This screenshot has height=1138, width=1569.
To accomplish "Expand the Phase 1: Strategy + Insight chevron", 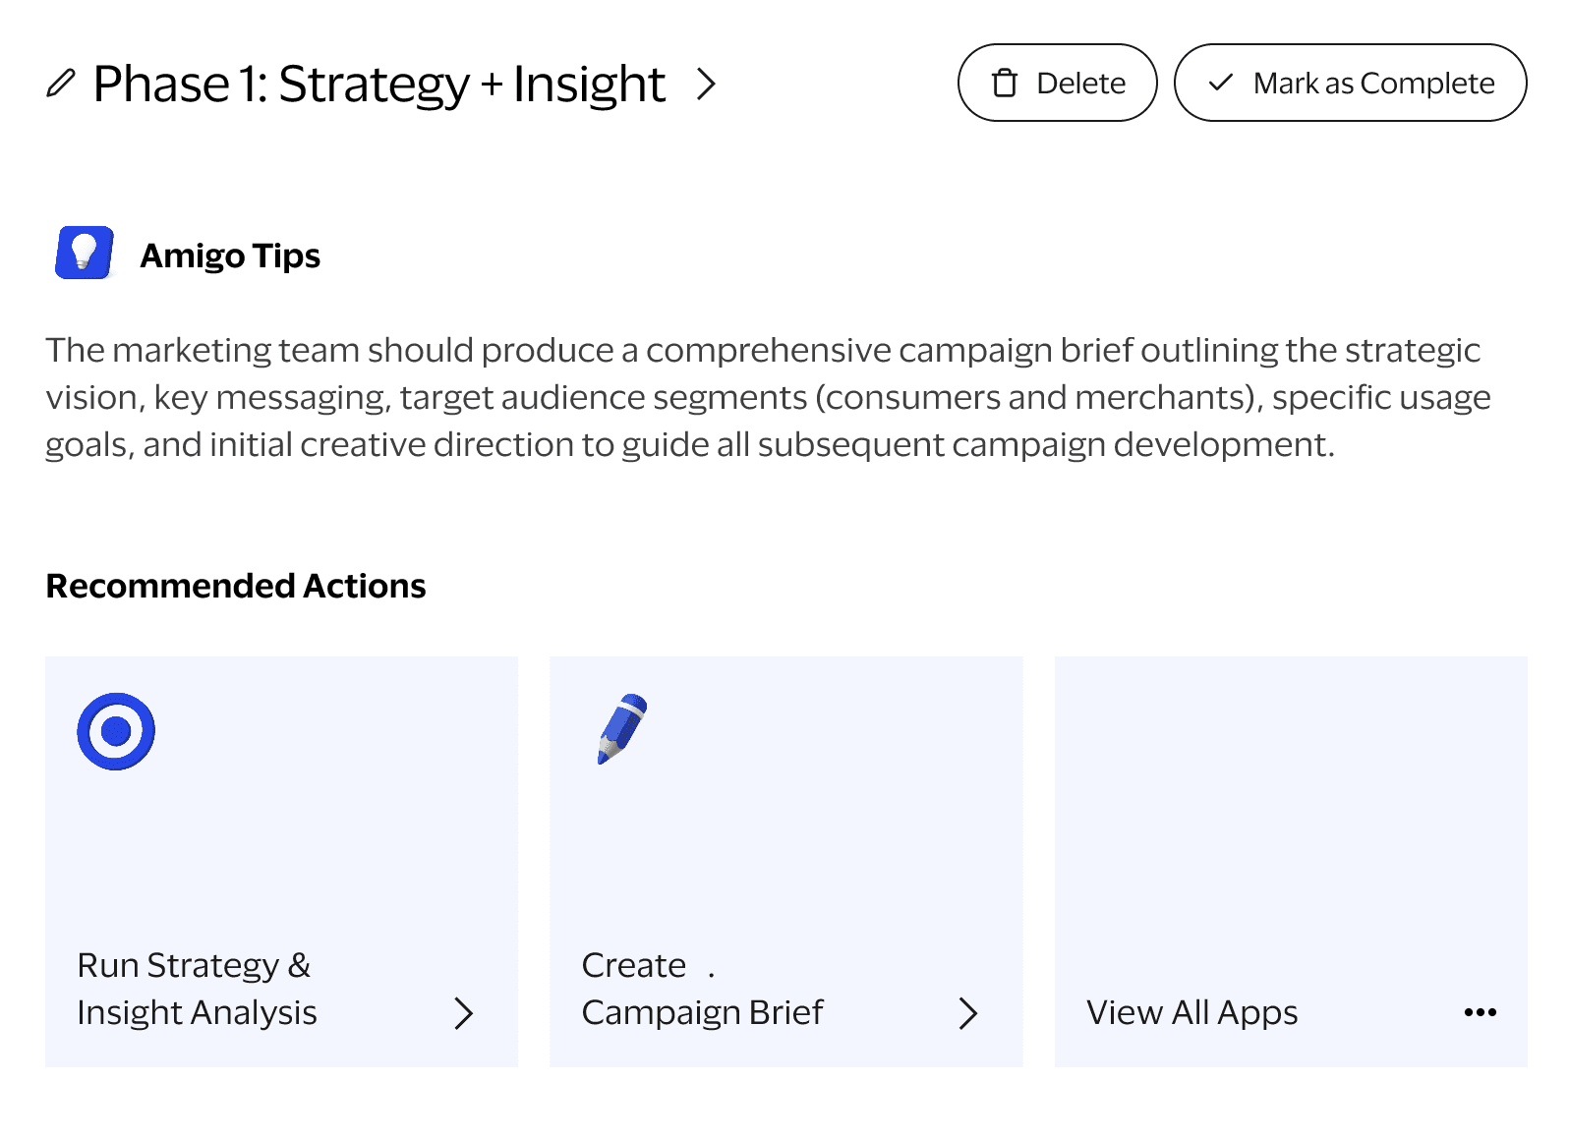I will coord(707,86).
